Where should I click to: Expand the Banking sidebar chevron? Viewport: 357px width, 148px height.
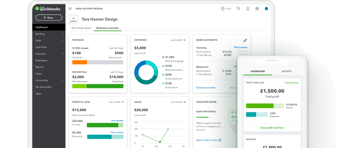point(63,34)
